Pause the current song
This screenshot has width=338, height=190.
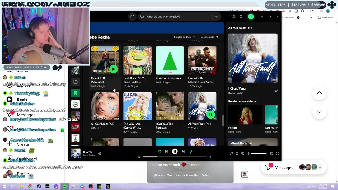175,151
